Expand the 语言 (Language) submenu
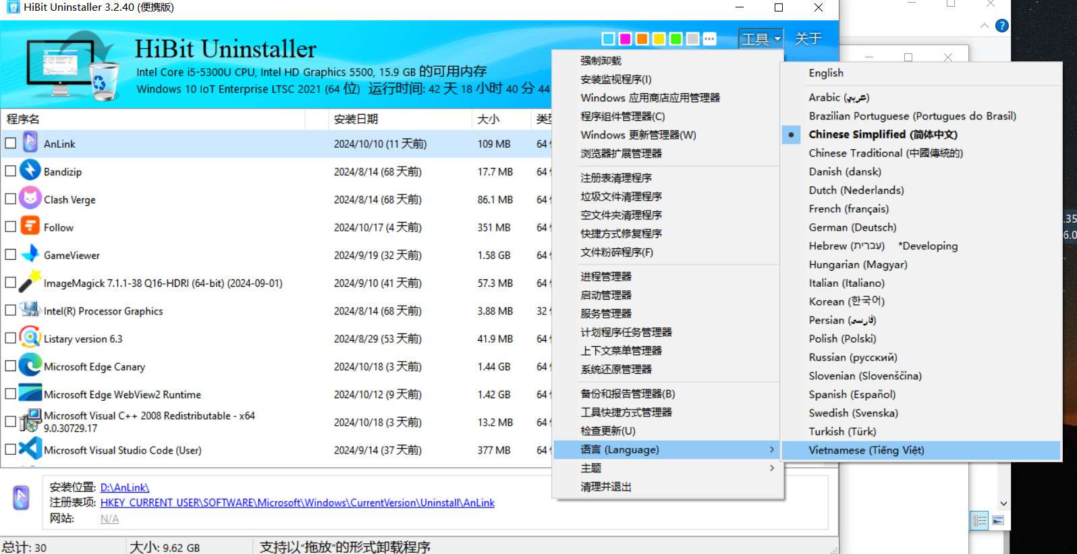Screen dimensions: 1077x554 click(667, 449)
